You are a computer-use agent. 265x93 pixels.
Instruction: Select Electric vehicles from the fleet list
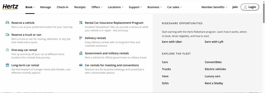tap(215, 69)
